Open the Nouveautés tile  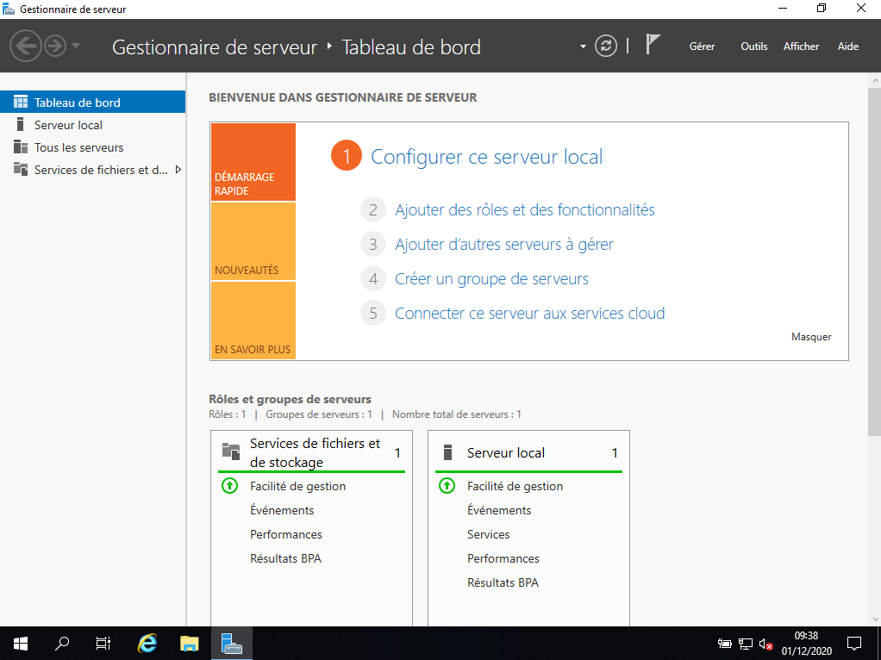[253, 241]
